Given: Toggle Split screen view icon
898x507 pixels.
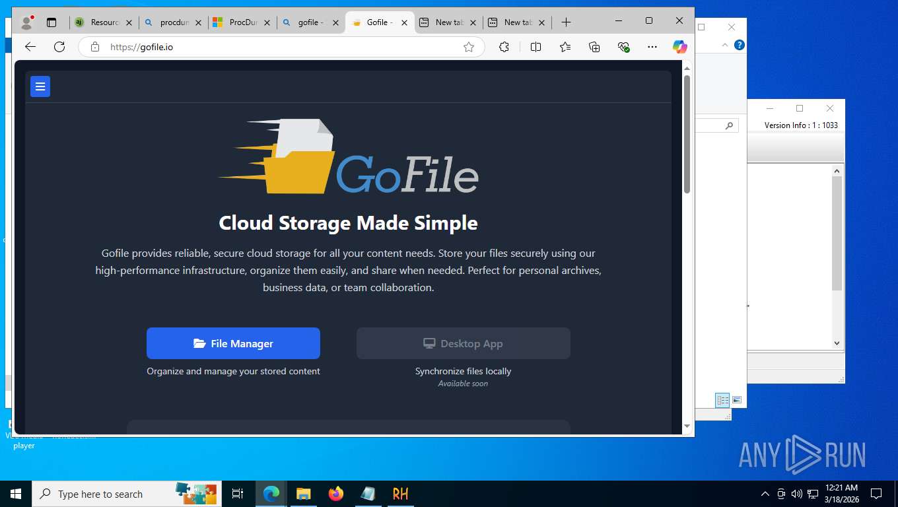Looking at the screenshot, I should pos(535,47).
